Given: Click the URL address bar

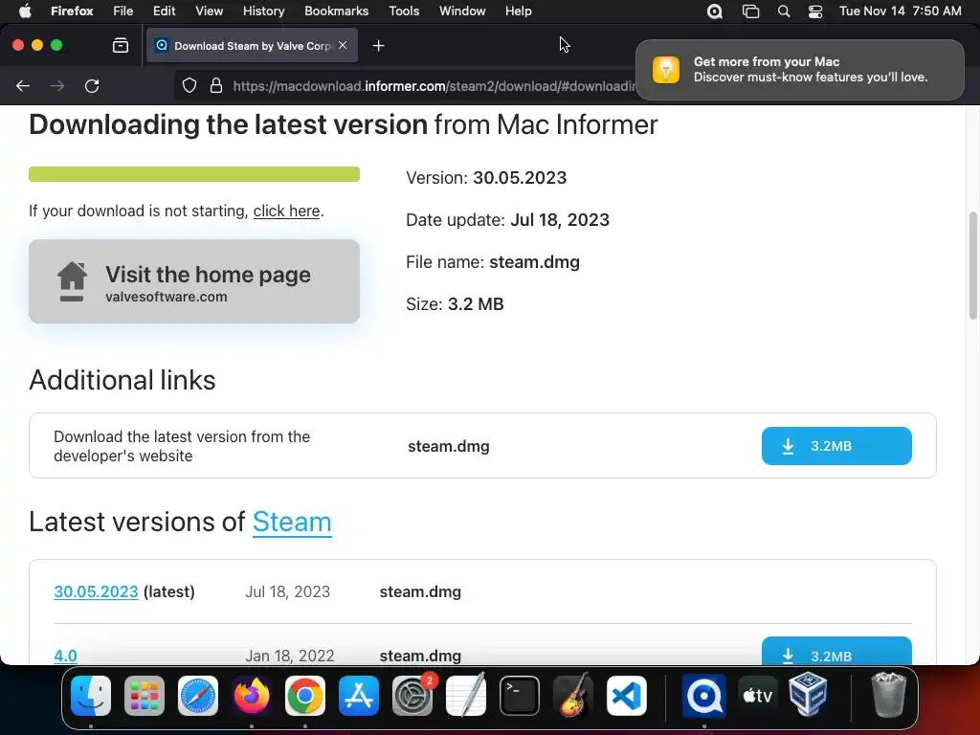Looking at the screenshot, I should point(434,85).
